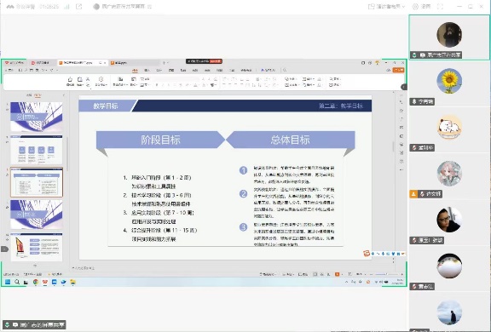Click the orange share button in WPS
The width and height of the screenshot is (491, 332).
[399, 71]
